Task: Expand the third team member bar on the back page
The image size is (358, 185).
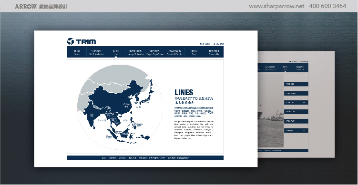Action: tap(296, 103)
